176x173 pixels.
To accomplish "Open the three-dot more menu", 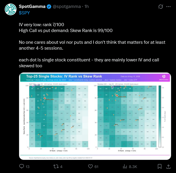I will [168, 7].
